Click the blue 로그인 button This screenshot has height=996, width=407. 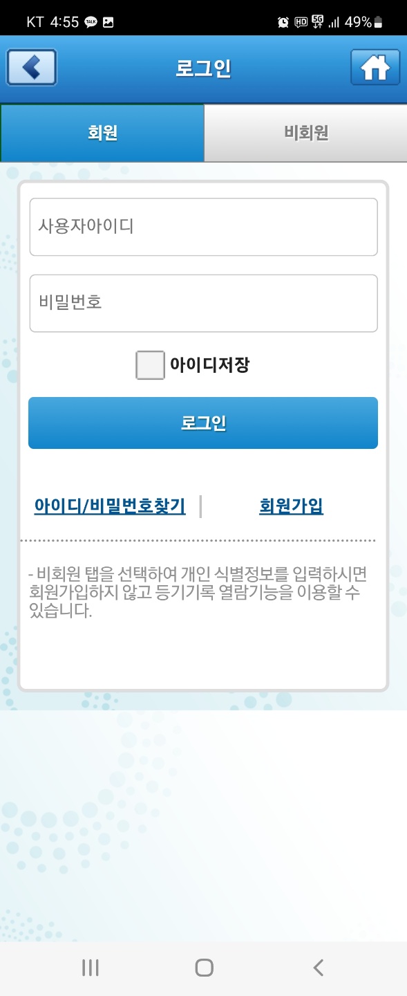click(203, 423)
